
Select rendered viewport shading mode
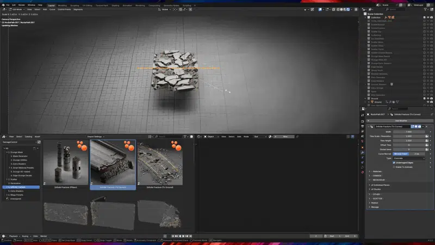tap(348, 9)
